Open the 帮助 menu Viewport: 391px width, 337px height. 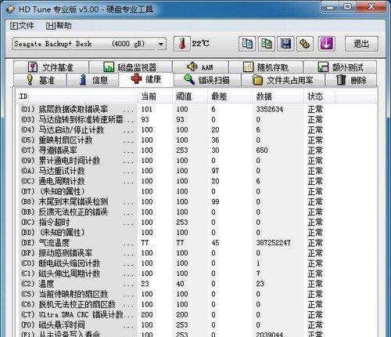[x=59, y=26]
